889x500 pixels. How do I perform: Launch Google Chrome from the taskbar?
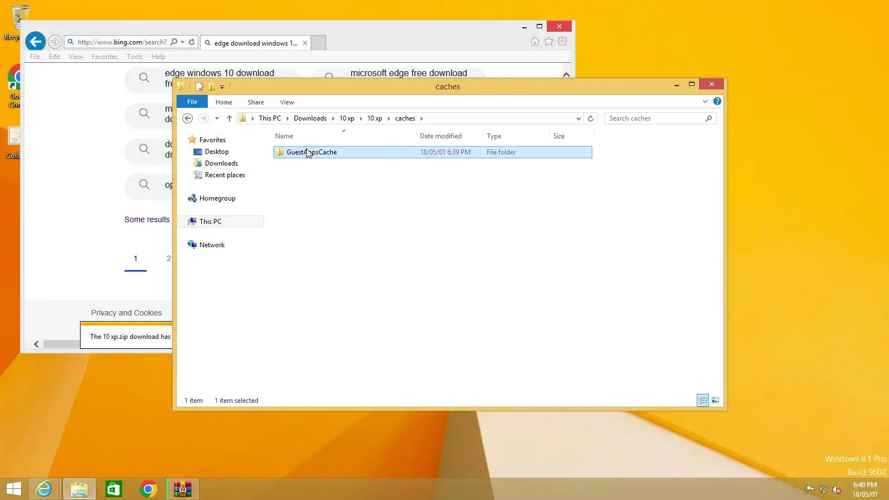148,489
